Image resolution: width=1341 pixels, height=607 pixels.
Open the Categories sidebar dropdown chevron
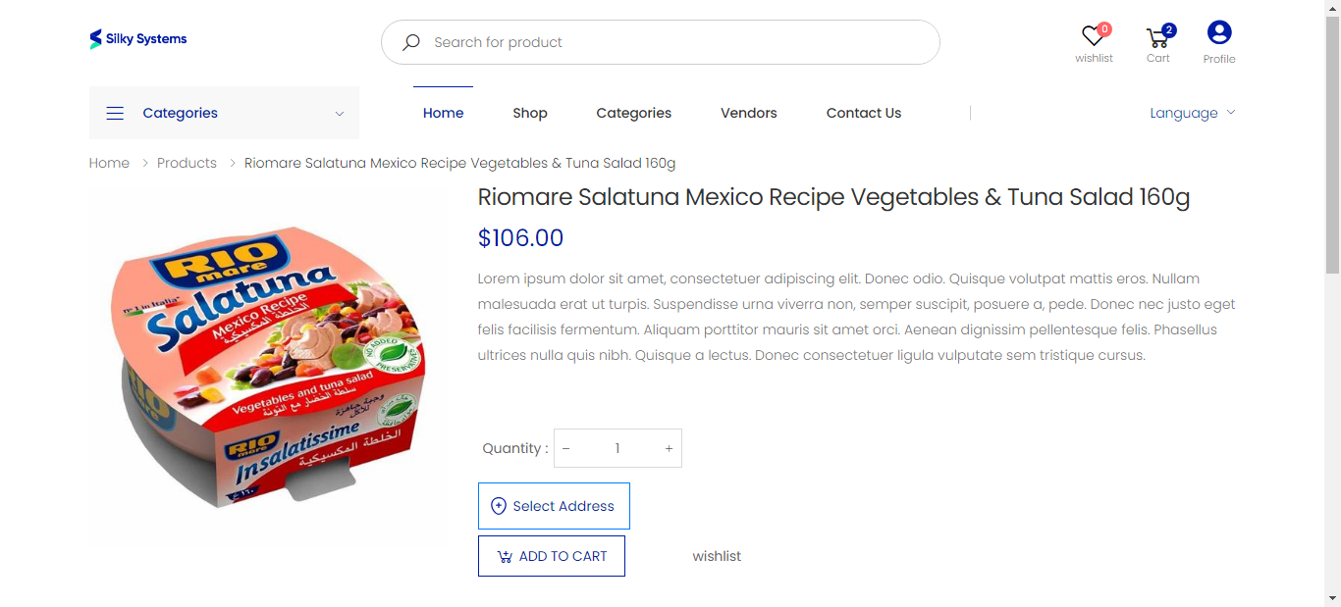coord(339,114)
